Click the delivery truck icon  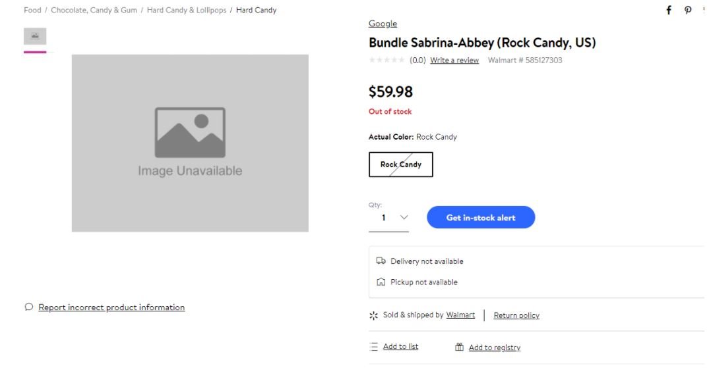pos(381,261)
